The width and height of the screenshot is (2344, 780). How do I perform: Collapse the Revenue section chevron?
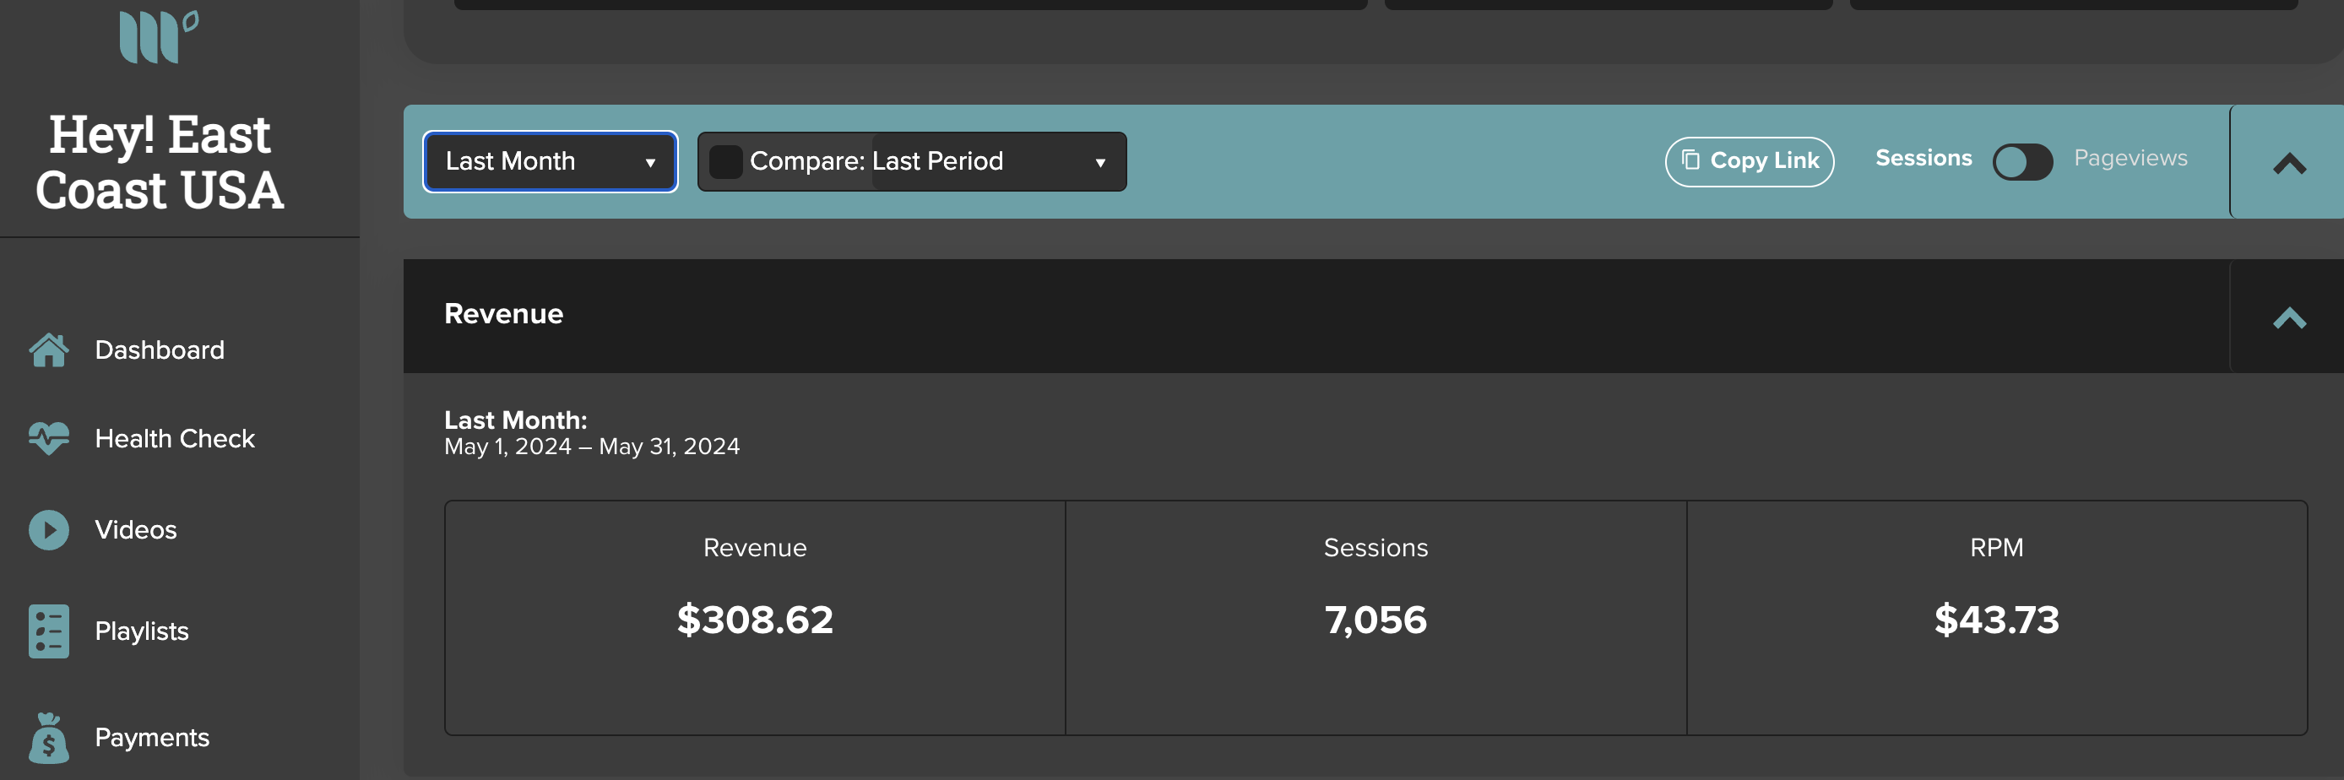(x=2288, y=317)
